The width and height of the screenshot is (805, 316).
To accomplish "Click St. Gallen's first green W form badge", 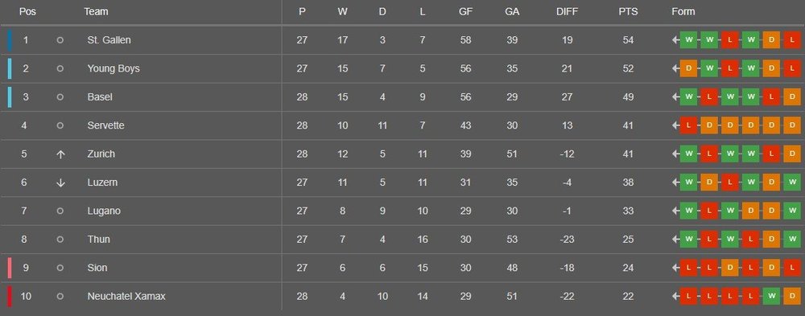I will tap(688, 40).
